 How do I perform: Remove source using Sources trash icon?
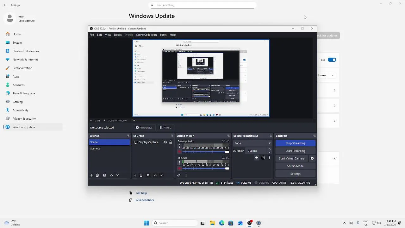(141, 175)
